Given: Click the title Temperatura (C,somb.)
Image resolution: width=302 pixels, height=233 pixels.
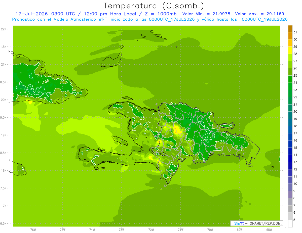Looking at the screenshot, I should [154, 6].
